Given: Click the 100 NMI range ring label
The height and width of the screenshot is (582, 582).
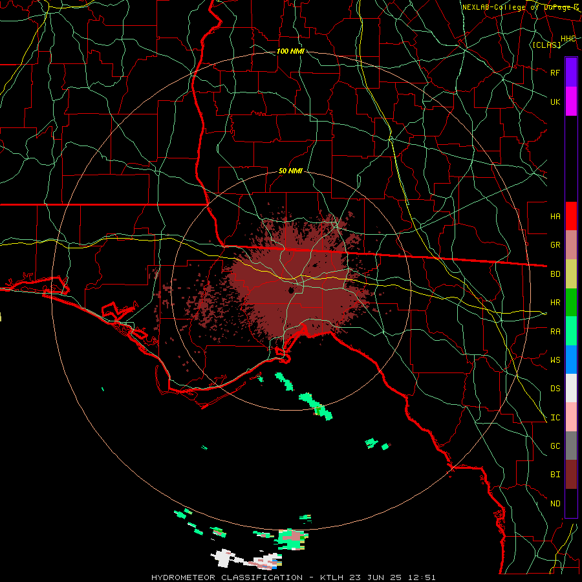Looking at the screenshot, I should 290,51.
